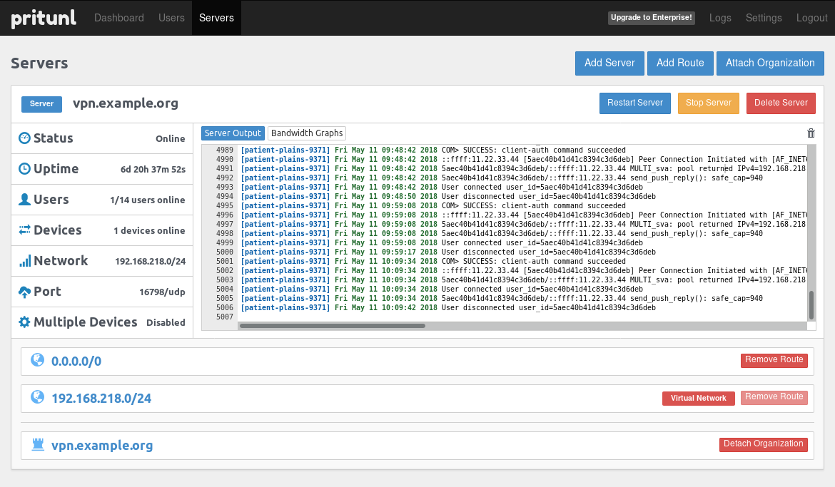Detach the vpn.example.org organization
835x487 pixels.
click(x=763, y=444)
